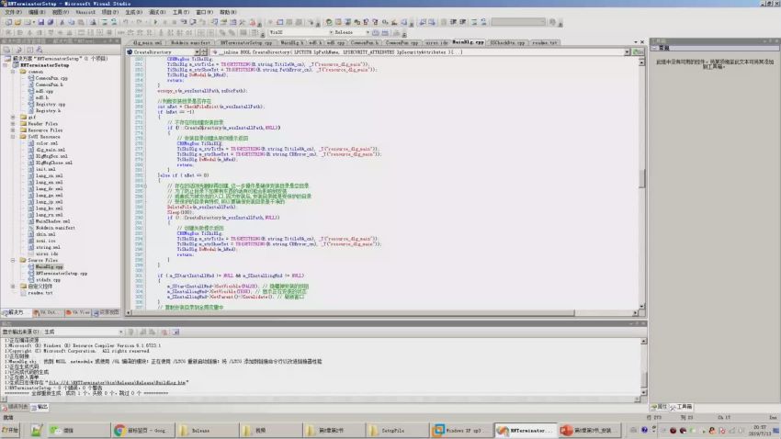This screenshot has width=781, height=439.
Task: Switch to 错误列表 error list tab
Action: pyautogui.click(x=15, y=407)
